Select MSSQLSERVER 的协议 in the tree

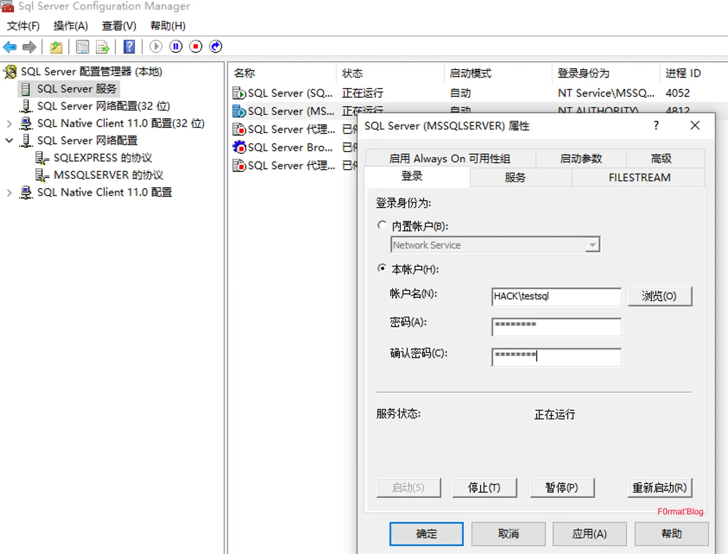pyautogui.click(x=108, y=175)
